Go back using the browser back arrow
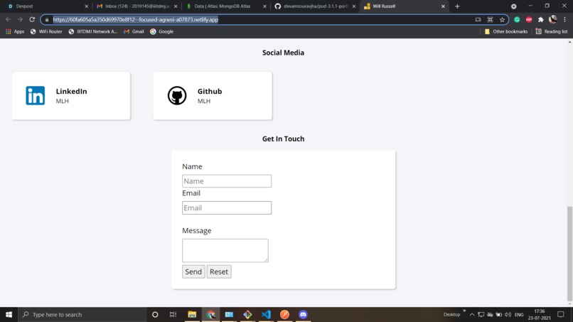The image size is (573, 322). coord(8,19)
